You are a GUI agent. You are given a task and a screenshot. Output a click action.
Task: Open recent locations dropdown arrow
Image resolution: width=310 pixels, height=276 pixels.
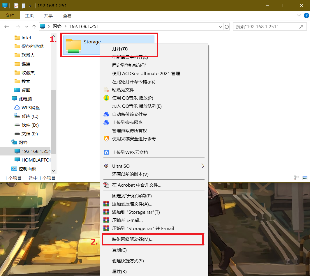click(x=27, y=26)
